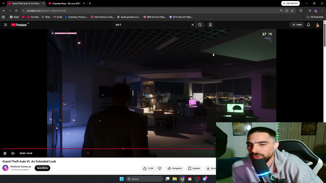Open the Extensions puzzle menu

pyautogui.click(x=301, y=11)
